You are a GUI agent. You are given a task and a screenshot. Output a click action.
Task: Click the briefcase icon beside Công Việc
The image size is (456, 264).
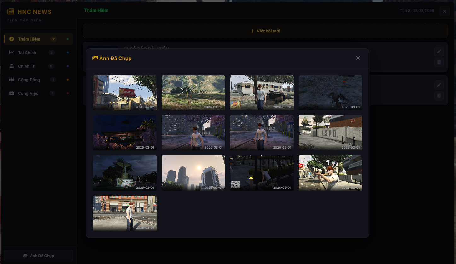pos(12,93)
